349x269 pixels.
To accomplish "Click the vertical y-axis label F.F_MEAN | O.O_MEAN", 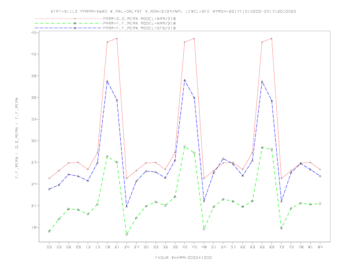I will point(17,138).
